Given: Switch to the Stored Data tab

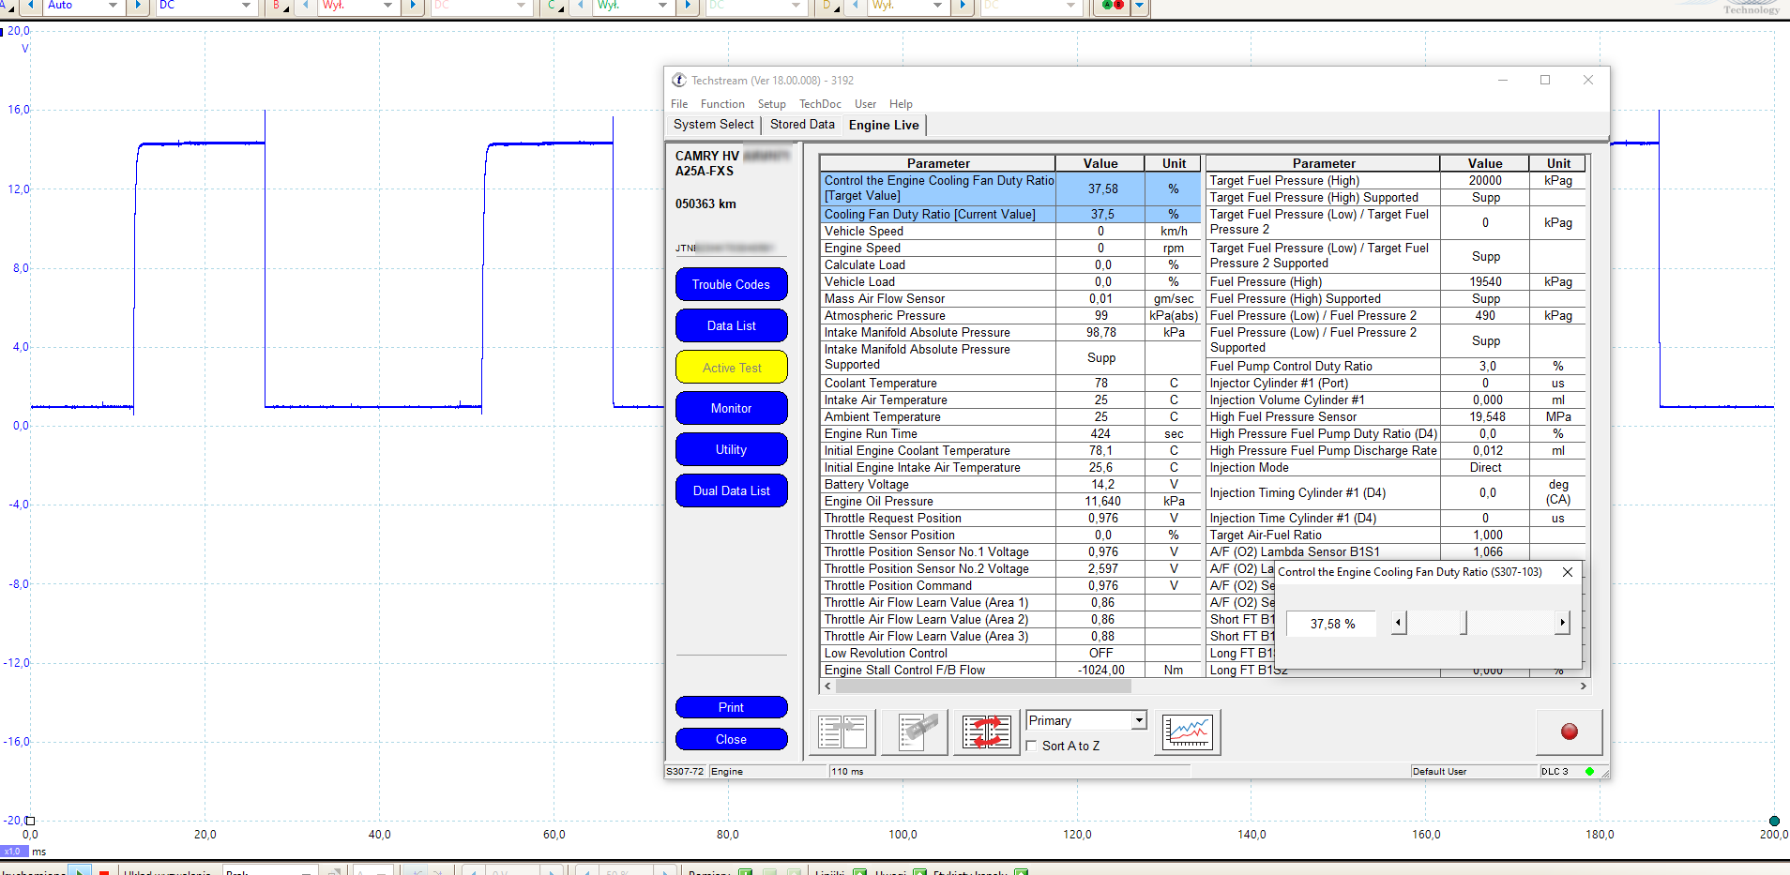Looking at the screenshot, I should 802,125.
